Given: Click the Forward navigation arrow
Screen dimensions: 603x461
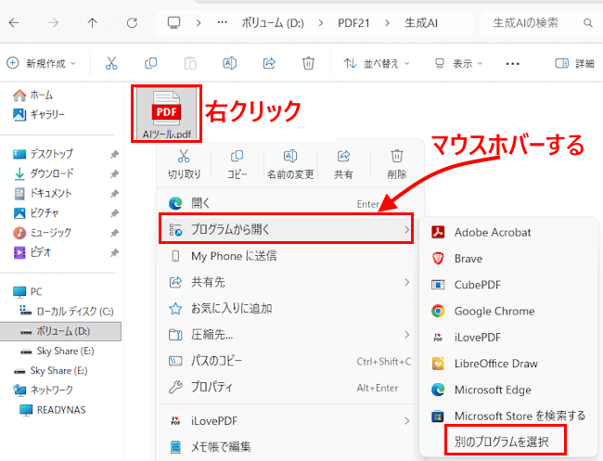Looking at the screenshot, I should coord(53,23).
